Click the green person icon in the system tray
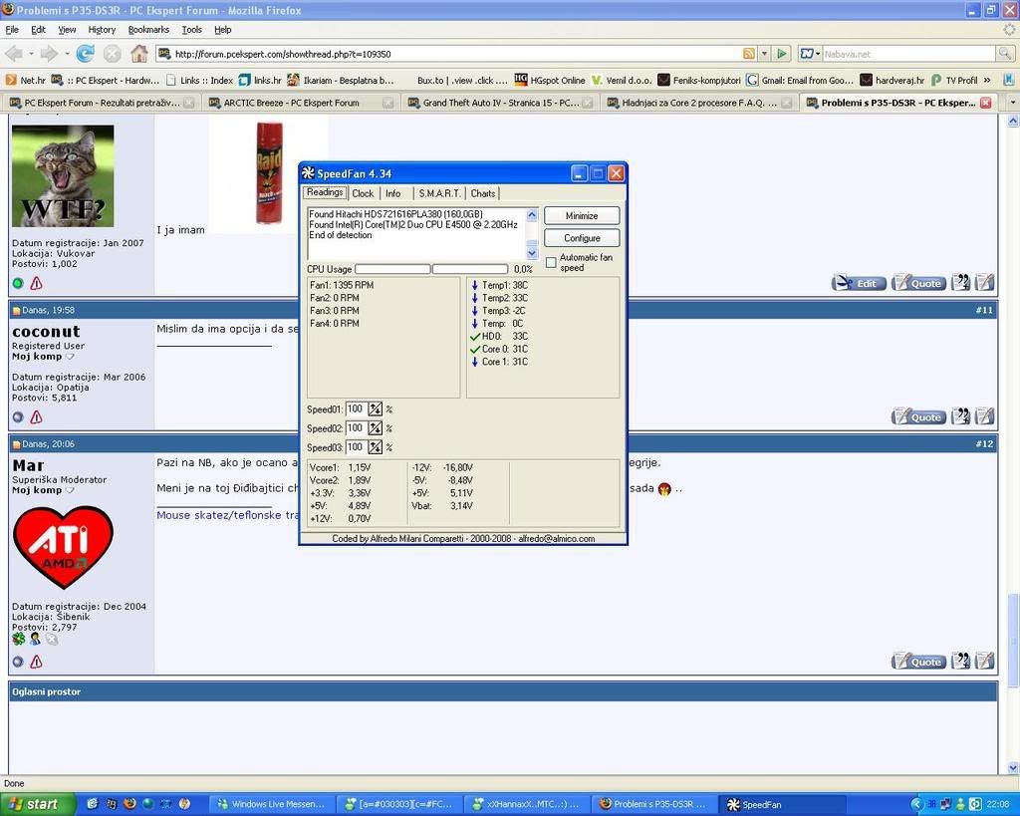The image size is (1020, 816). tap(960, 804)
